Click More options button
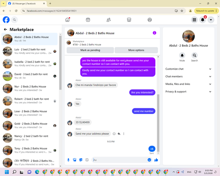Screen dimensions: 220x176 coord(136,50)
